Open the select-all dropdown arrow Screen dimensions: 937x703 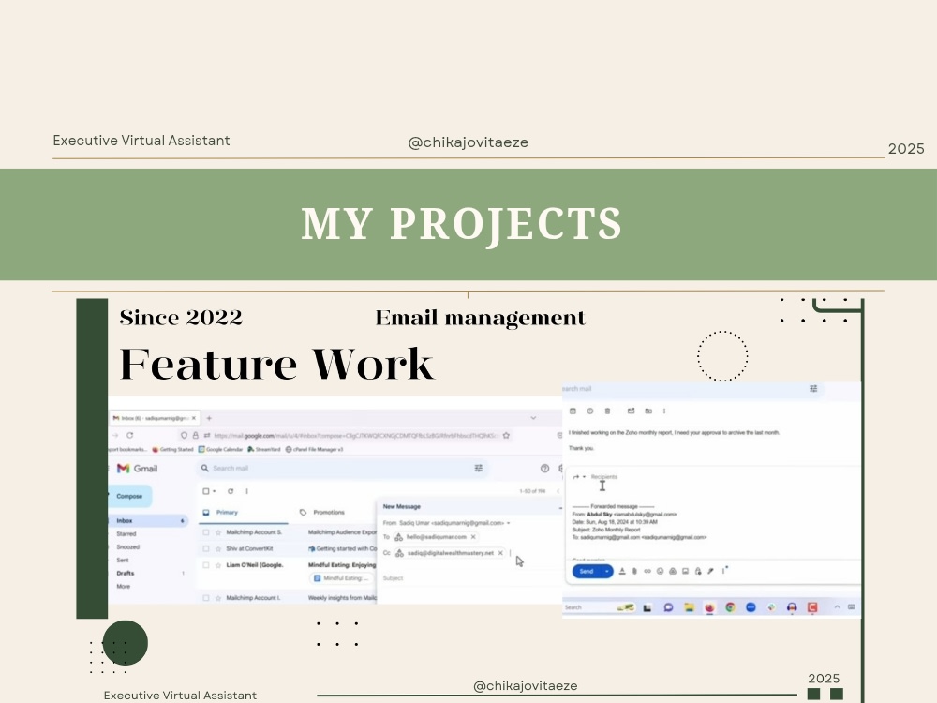point(214,491)
